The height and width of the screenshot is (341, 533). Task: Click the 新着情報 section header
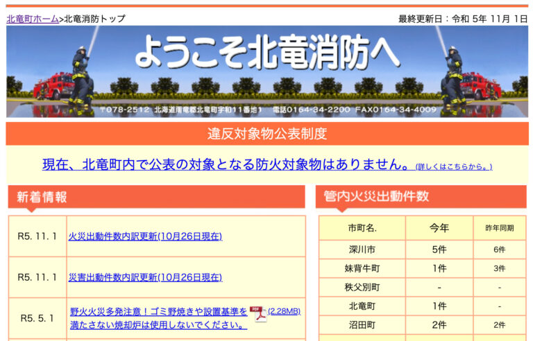(42, 197)
